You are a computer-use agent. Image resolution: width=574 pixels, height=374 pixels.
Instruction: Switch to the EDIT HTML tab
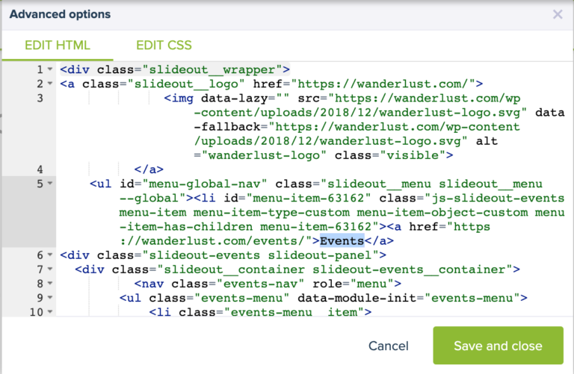57,45
